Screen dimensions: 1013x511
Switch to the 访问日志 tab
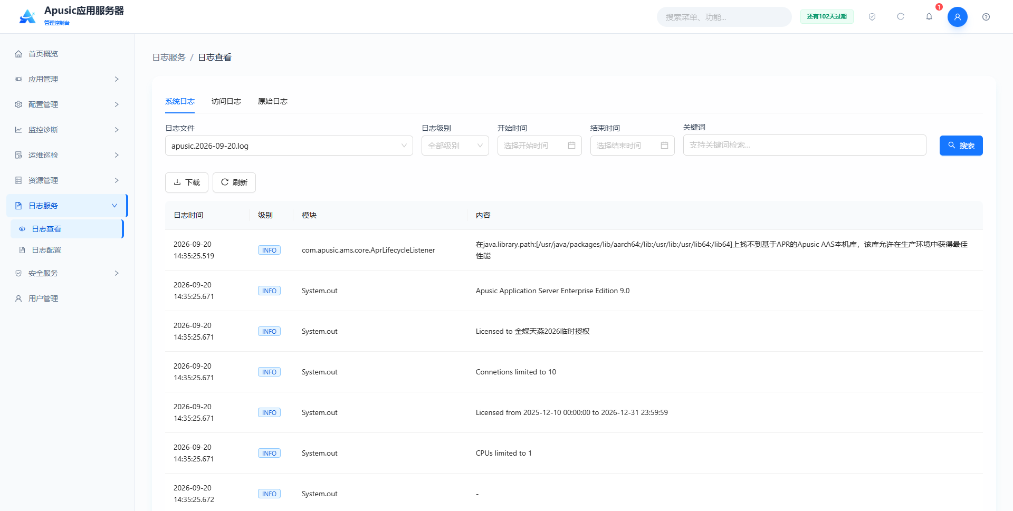[226, 101]
